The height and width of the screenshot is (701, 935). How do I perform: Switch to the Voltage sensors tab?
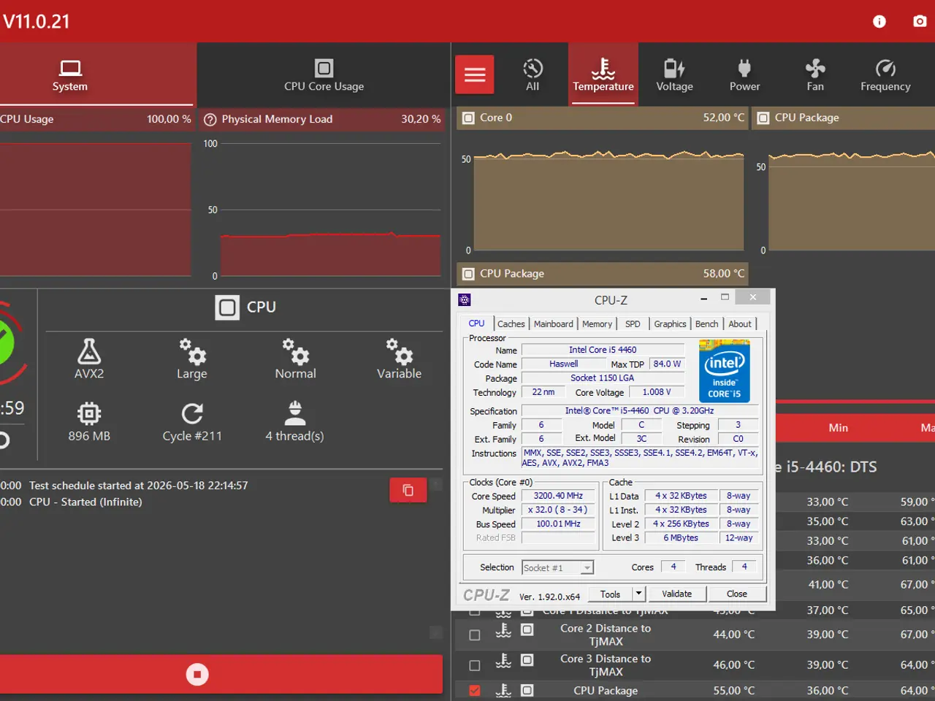[674, 75]
